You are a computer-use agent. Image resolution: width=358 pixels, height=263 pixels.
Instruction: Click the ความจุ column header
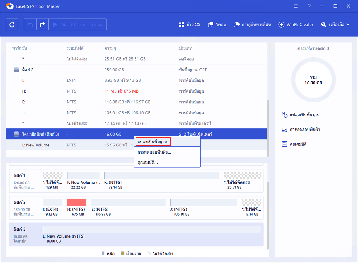110,48
